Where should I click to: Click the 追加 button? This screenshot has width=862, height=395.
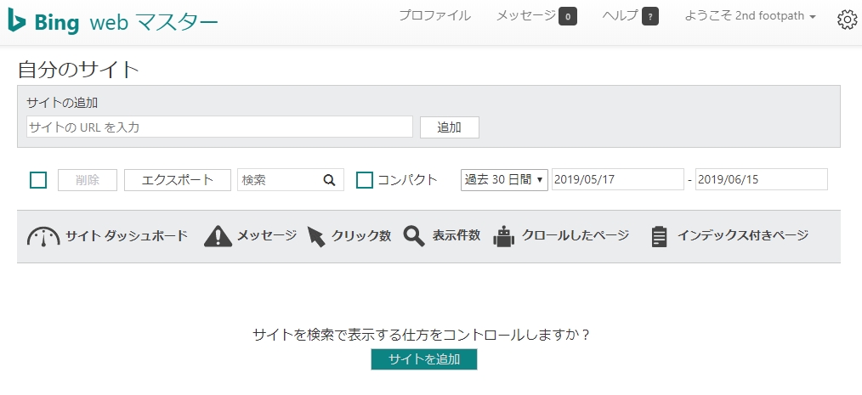[449, 127]
